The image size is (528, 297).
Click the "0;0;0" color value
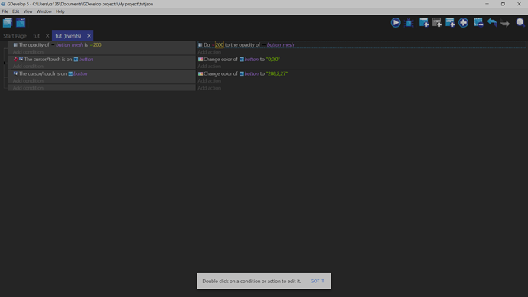click(272, 59)
